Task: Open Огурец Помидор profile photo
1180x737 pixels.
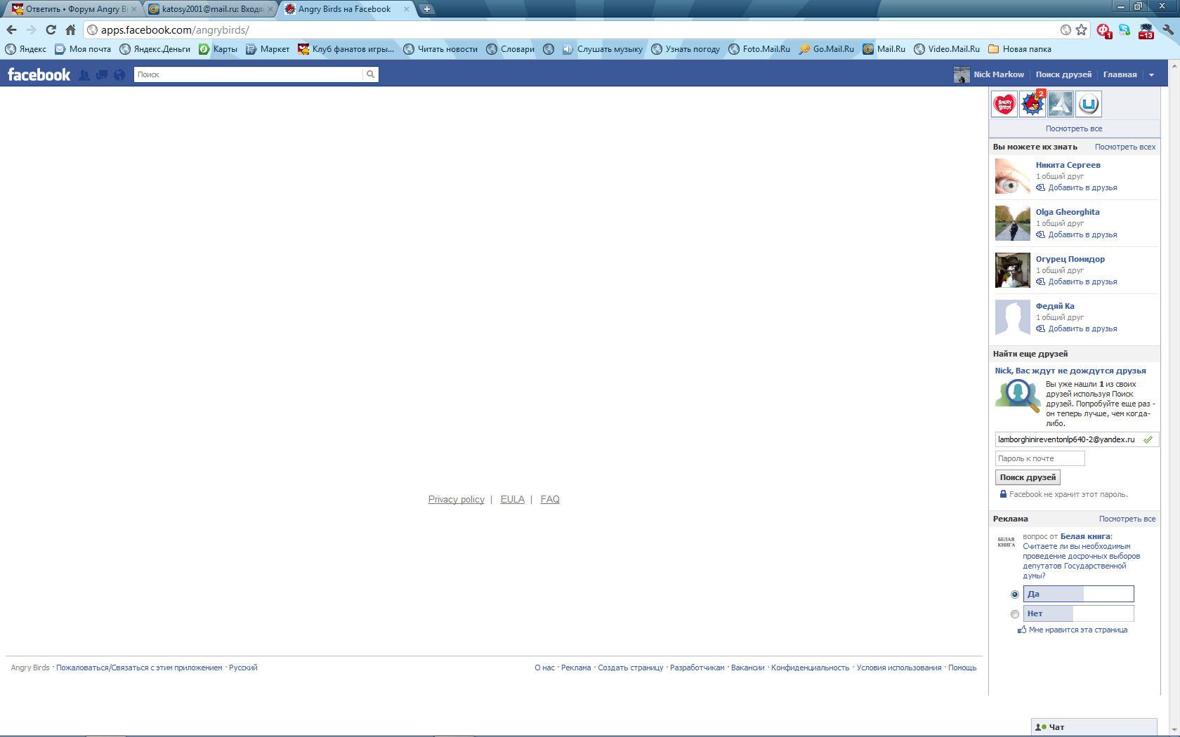Action: (x=1012, y=270)
